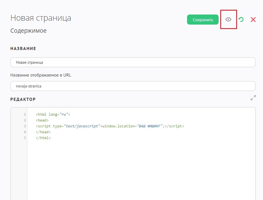Screen dimensions: 263x200
Task: Focus the Название input field
Action: 133,62
